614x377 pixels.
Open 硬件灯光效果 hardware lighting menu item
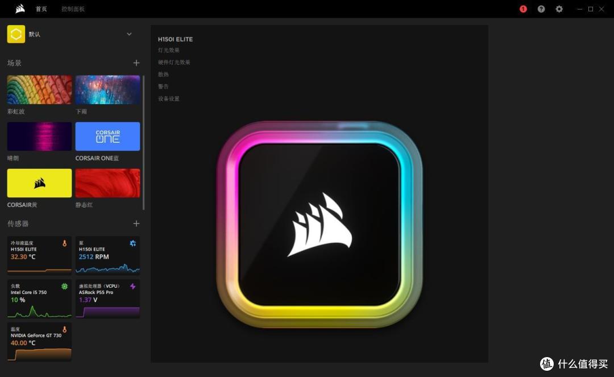[174, 62]
